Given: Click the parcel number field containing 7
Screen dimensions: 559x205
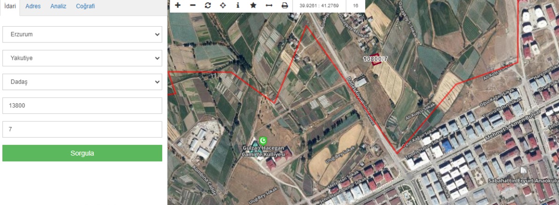Looking at the screenshot, I should (82, 129).
